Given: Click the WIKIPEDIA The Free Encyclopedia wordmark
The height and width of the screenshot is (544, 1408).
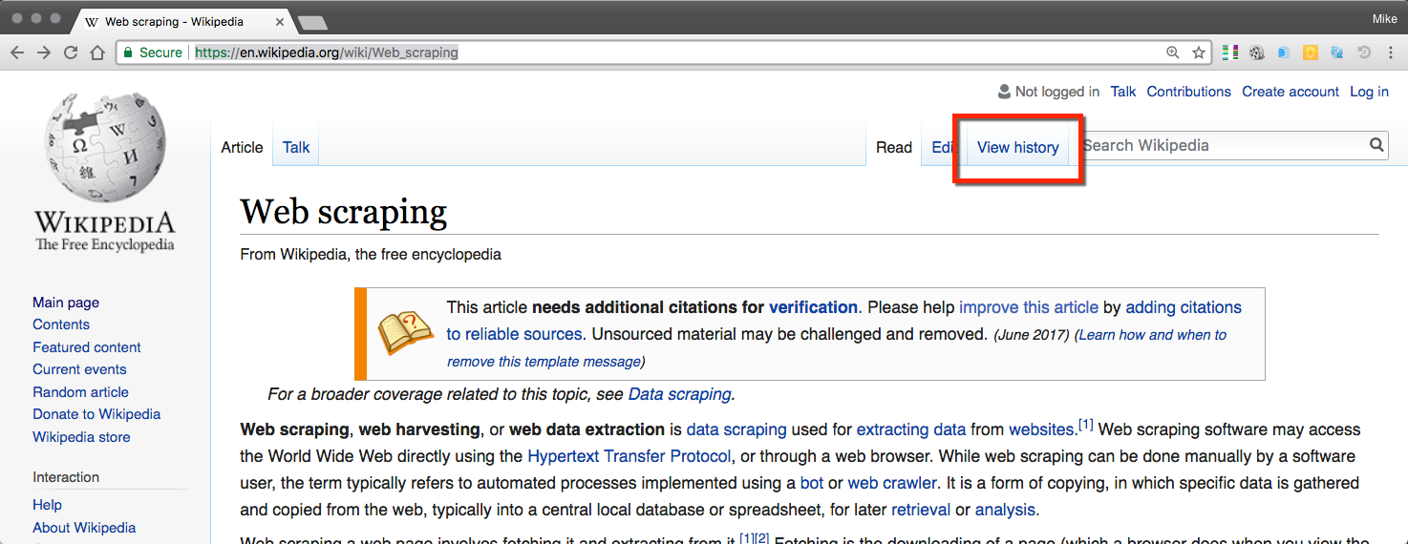Looking at the screenshot, I should pyautogui.click(x=105, y=232).
